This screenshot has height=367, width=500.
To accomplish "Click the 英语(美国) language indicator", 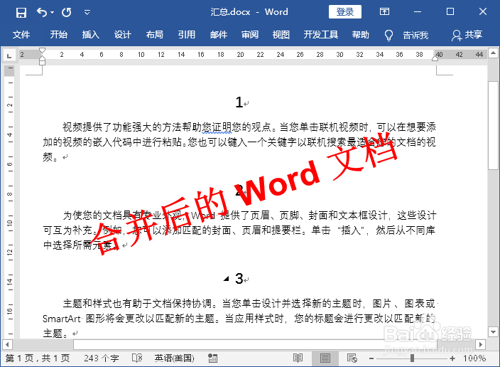I will pos(175,358).
